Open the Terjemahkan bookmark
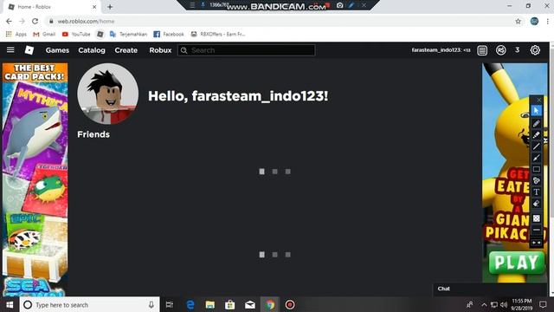The height and width of the screenshot is (312, 554). 128,34
